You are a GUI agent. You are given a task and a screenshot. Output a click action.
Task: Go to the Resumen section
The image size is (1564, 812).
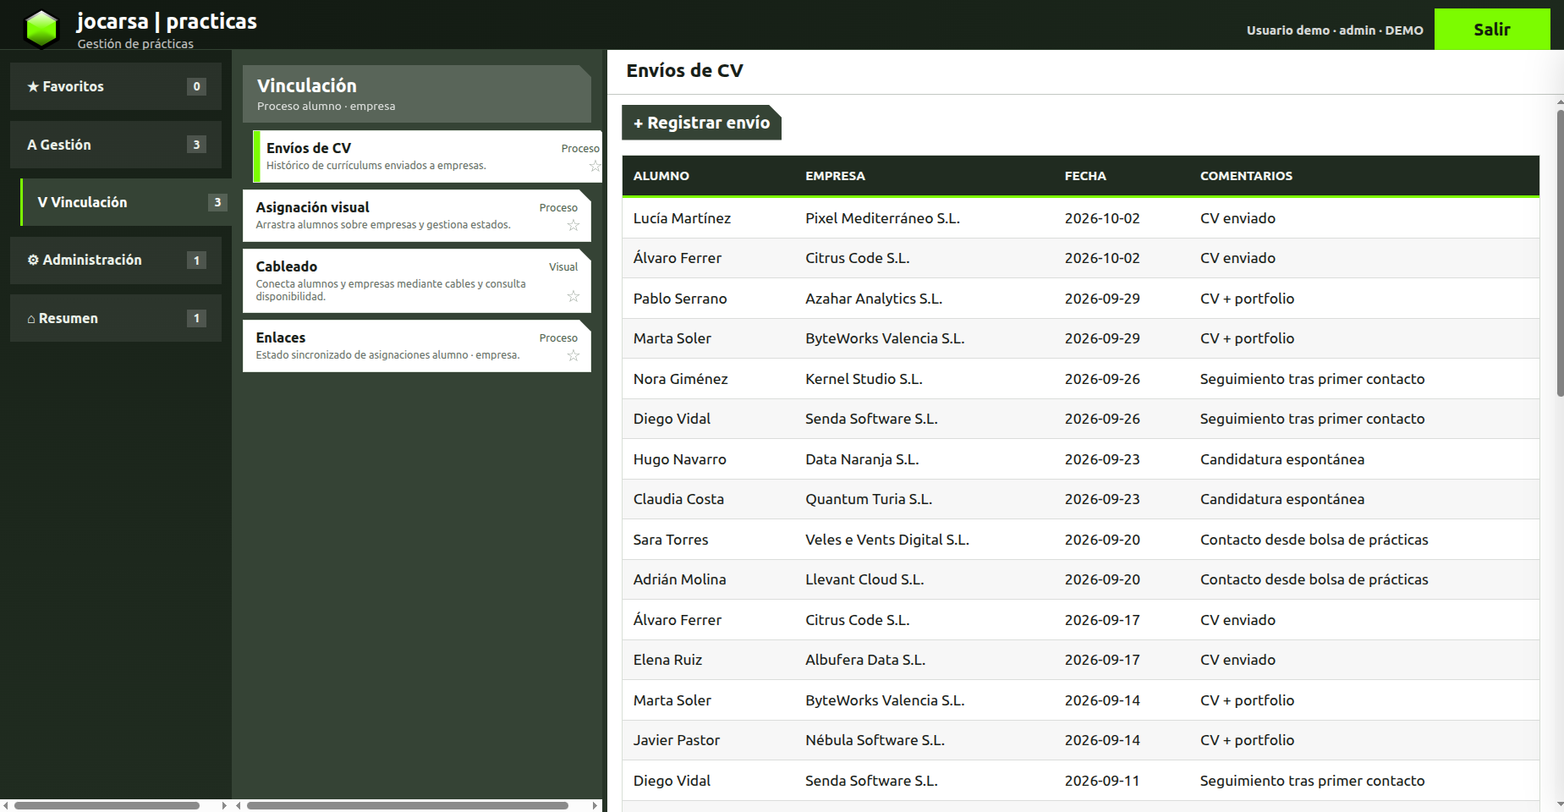(116, 318)
